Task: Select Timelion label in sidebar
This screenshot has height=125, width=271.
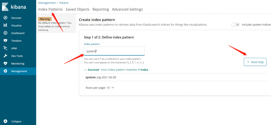Action: [x=16, y=41]
